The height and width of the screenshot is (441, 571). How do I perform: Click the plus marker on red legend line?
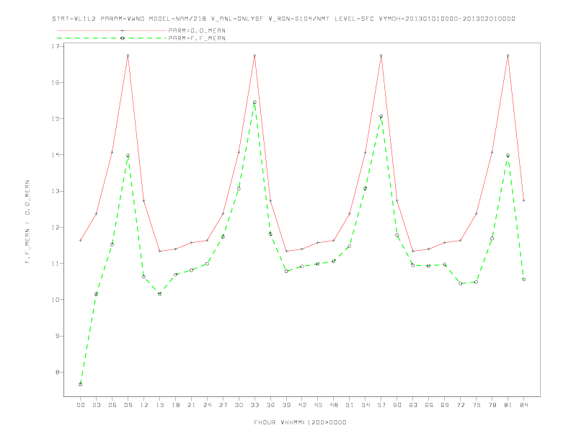(x=123, y=30)
